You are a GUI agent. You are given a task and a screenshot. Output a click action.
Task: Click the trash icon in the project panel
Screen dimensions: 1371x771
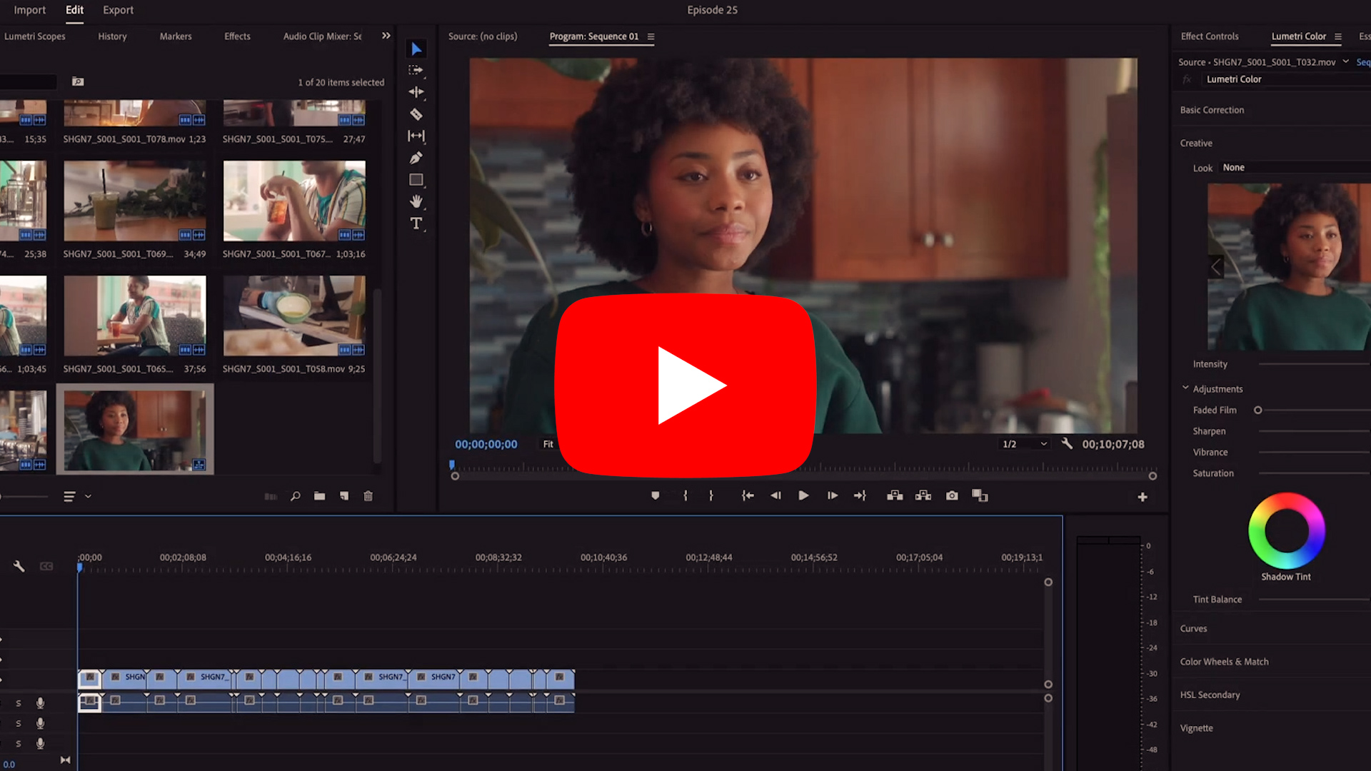368,496
